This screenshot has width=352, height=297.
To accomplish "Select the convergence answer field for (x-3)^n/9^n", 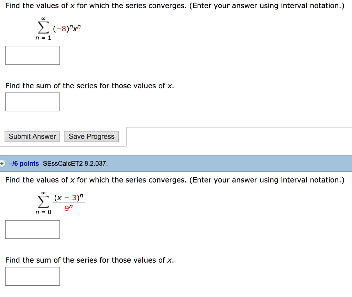I will click(32, 229).
